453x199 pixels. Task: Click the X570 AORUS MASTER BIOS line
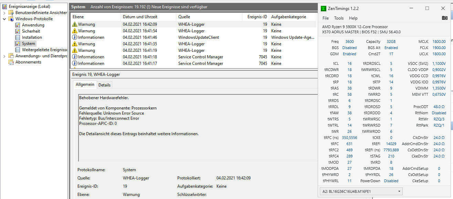[361, 32]
